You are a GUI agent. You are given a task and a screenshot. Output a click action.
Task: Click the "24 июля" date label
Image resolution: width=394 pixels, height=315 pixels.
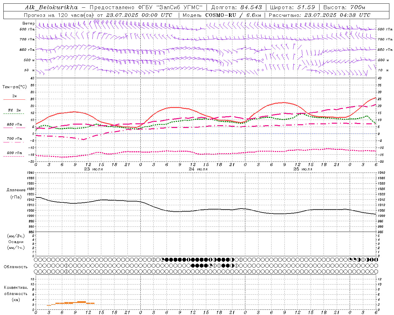click(198, 169)
